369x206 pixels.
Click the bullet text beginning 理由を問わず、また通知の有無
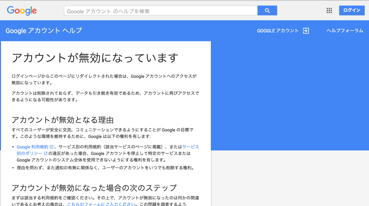point(105,168)
